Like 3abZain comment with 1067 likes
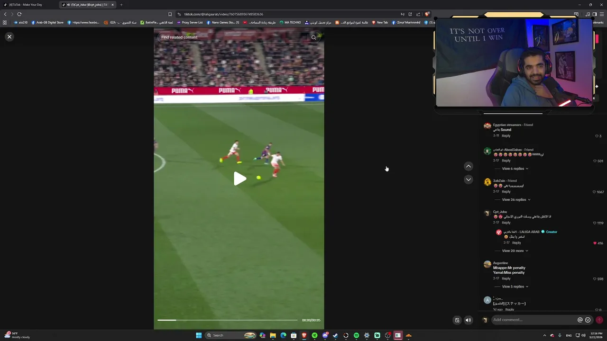607x341 pixels. [594, 192]
